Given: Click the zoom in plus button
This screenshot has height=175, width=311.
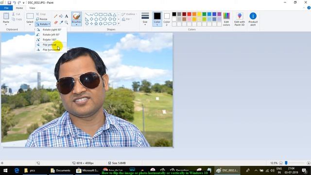Looking at the screenshot, I should (309, 163).
